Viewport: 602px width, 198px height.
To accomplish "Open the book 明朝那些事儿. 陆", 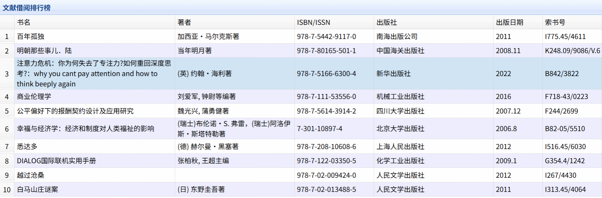I will pyautogui.click(x=44, y=51).
